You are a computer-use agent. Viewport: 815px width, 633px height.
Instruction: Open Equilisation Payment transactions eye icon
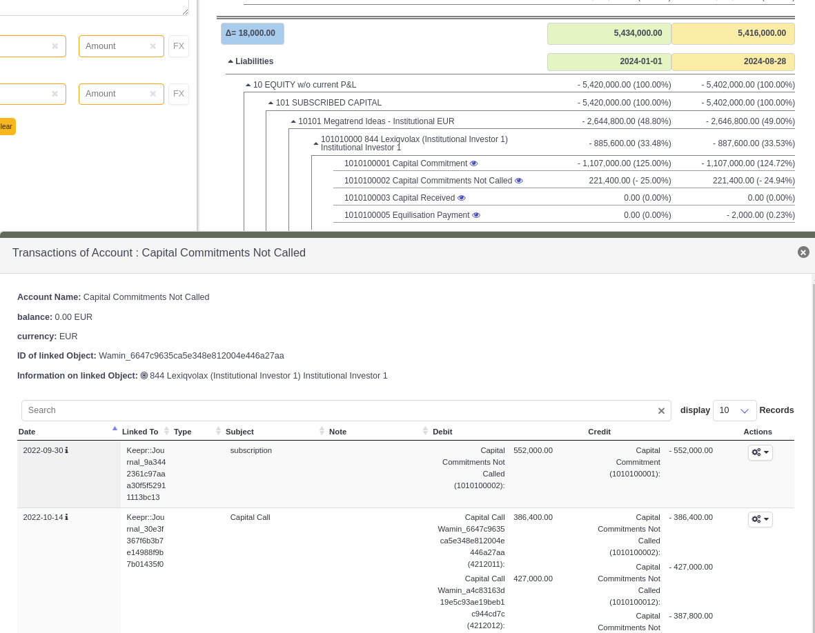tap(476, 215)
